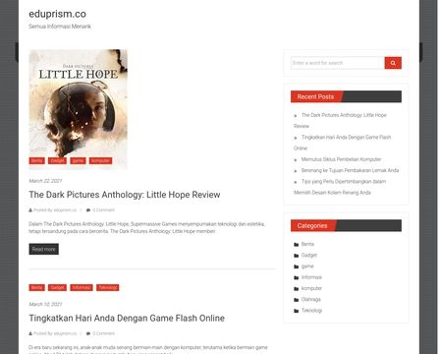Click Read more under Little Hope excerpt
The image size is (442, 354).
[x=43, y=249]
